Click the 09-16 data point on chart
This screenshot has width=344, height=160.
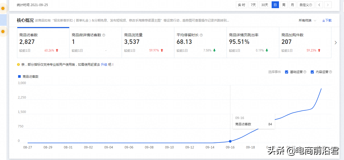point(230,141)
